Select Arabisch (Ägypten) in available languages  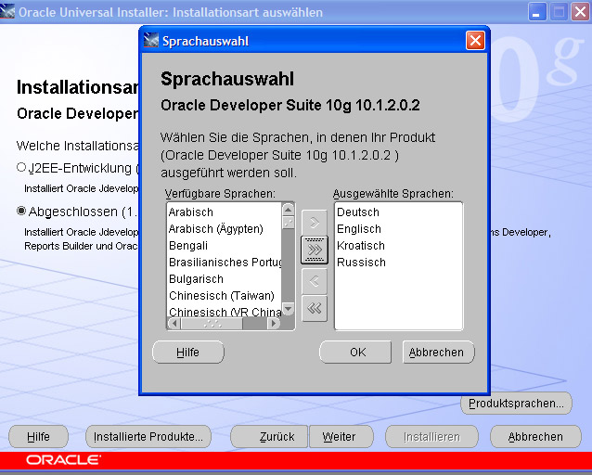pos(225,229)
